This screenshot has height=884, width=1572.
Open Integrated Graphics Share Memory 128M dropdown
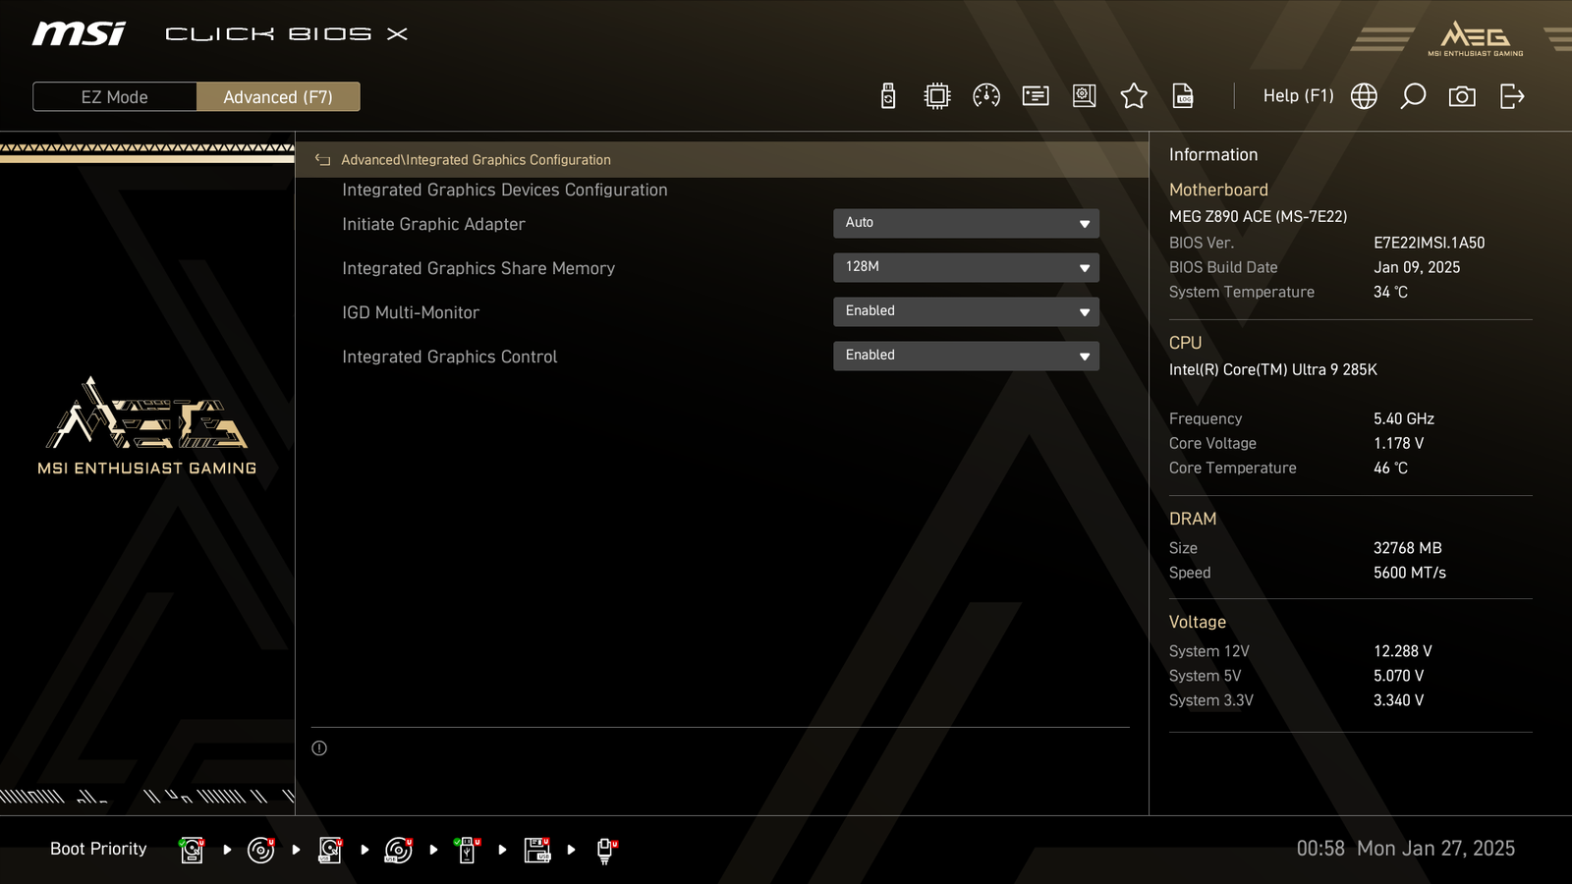click(966, 267)
